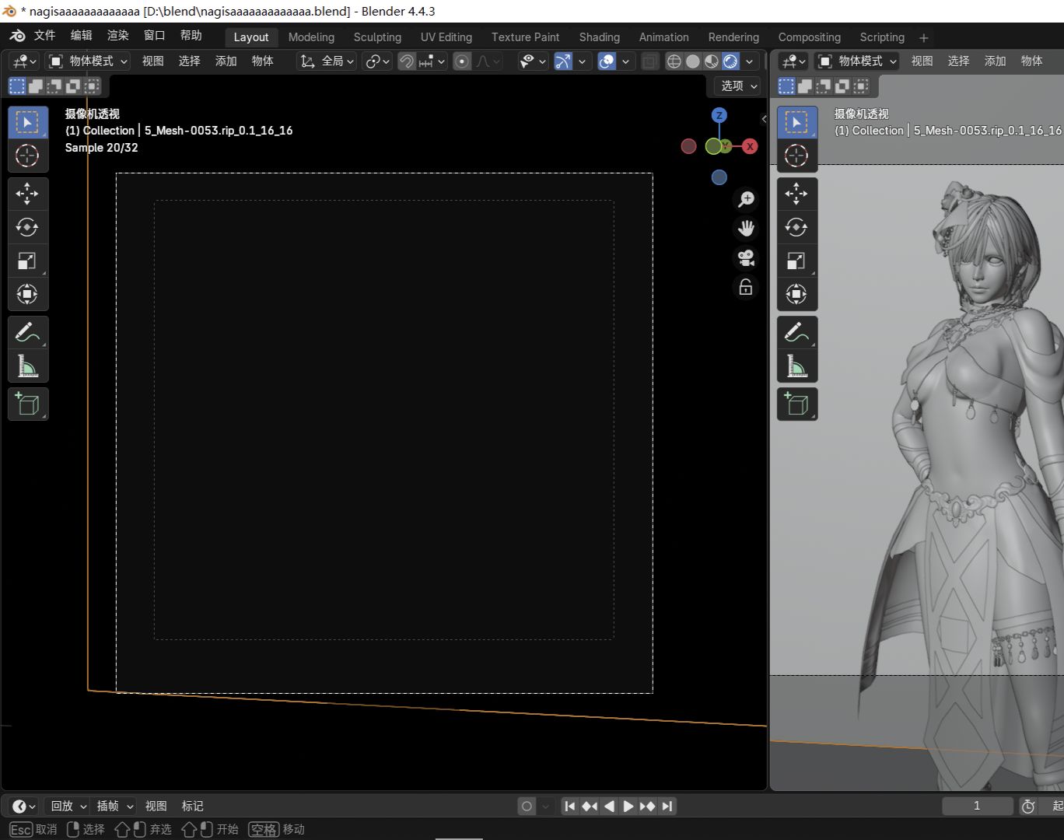Open the 选项 options dropdown

click(737, 86)
